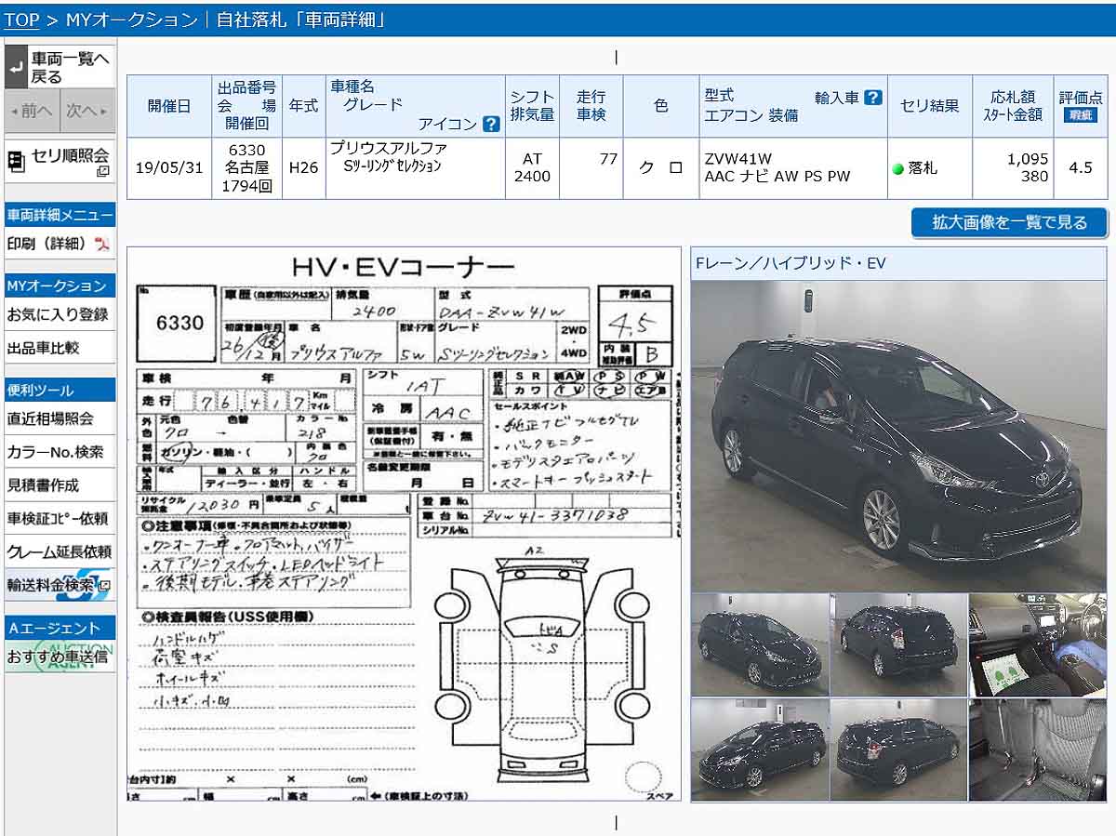Open the セリ順照会 list icon
Image resolution: width=1116 pixels, height=836 pixels.
click(x=16, y=161)
